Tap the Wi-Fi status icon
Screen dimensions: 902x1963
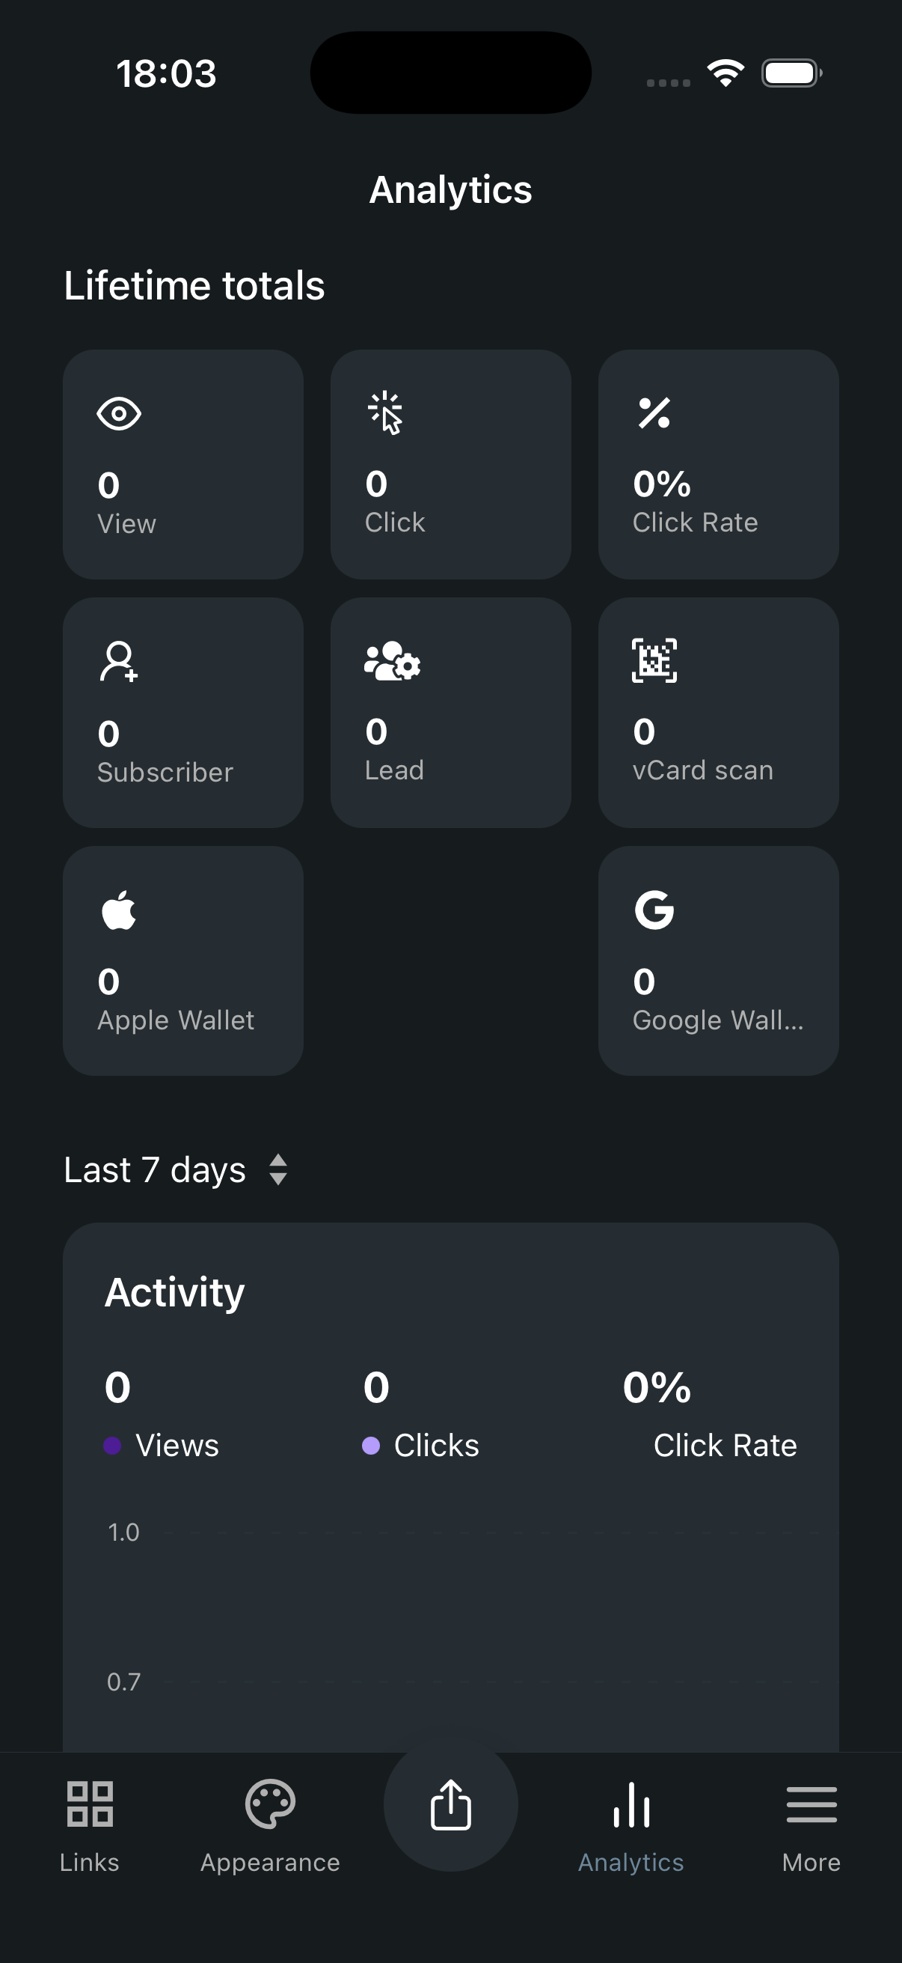pyautogui.click(x=725, y=73)
